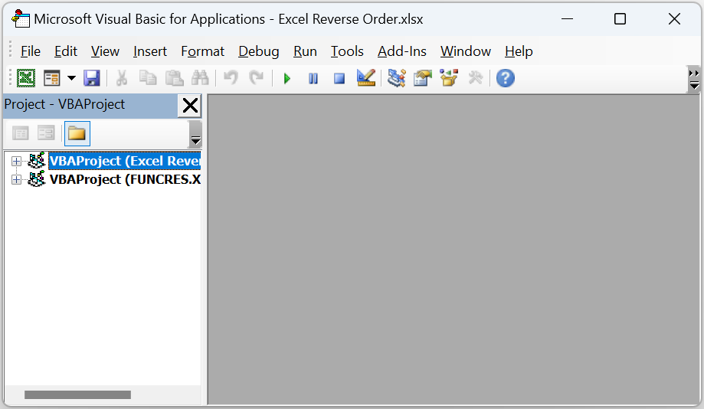Click the Toolbox wrench and hammer icon

(x=475, y=78)
